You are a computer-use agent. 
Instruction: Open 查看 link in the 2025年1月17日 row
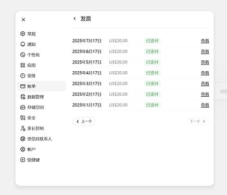pos(205,105)
